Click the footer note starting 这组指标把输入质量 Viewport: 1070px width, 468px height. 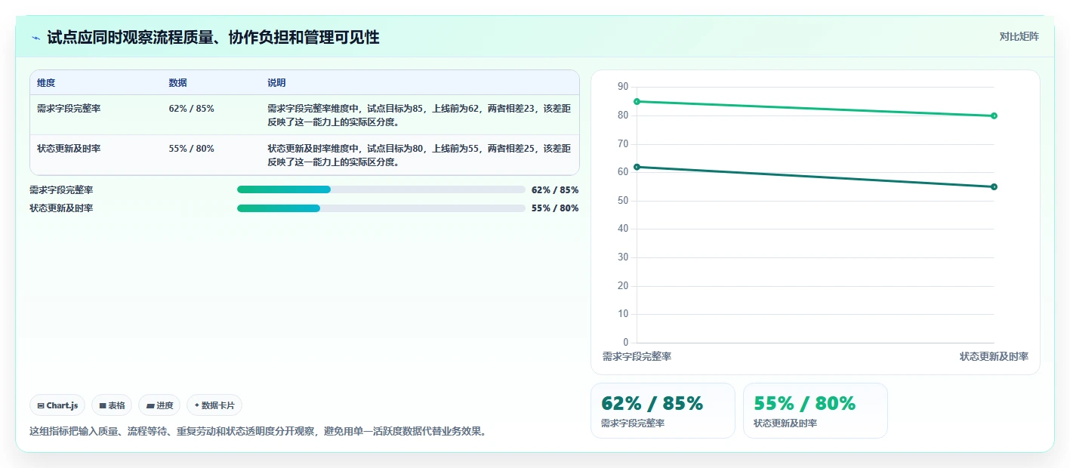[259, 432]
